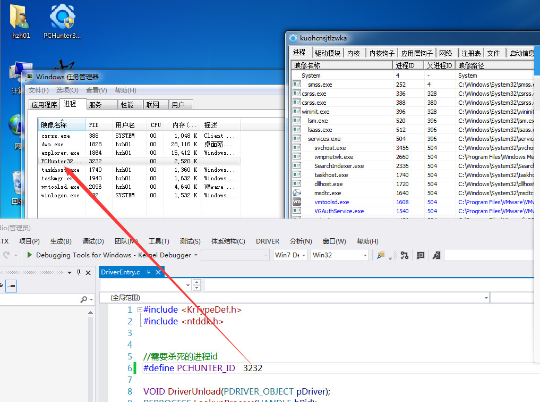Select PCHunter32 row in Task Manager

139,161
